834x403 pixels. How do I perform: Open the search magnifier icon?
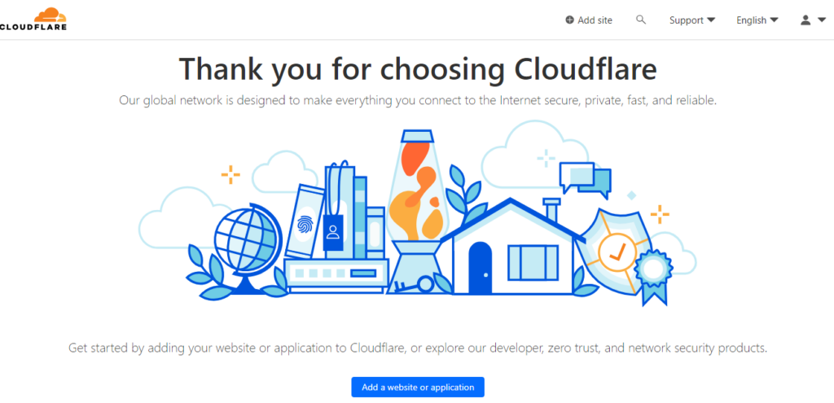[641, 20]
